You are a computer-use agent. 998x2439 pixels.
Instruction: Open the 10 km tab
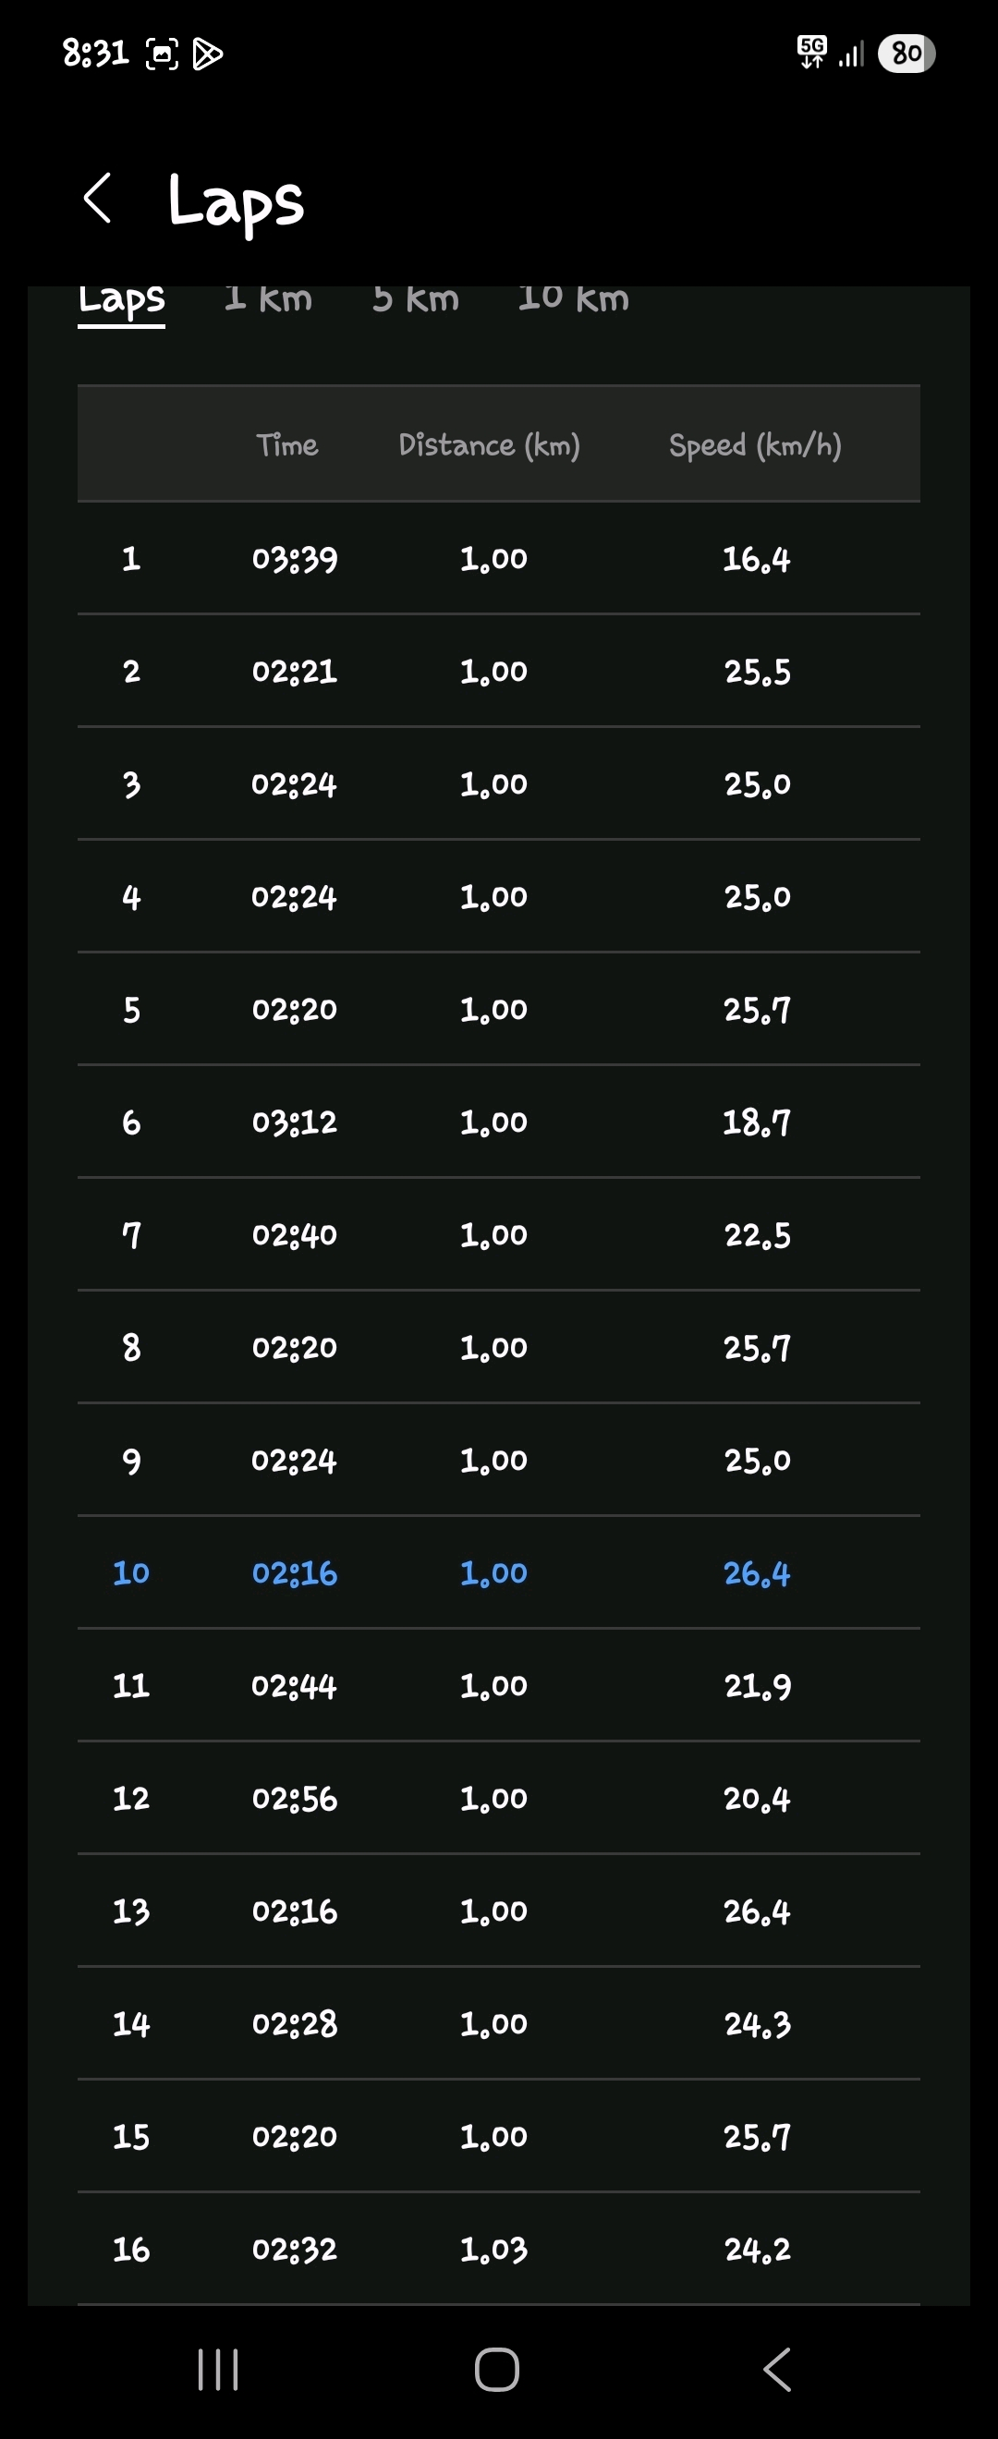(573, 299)
